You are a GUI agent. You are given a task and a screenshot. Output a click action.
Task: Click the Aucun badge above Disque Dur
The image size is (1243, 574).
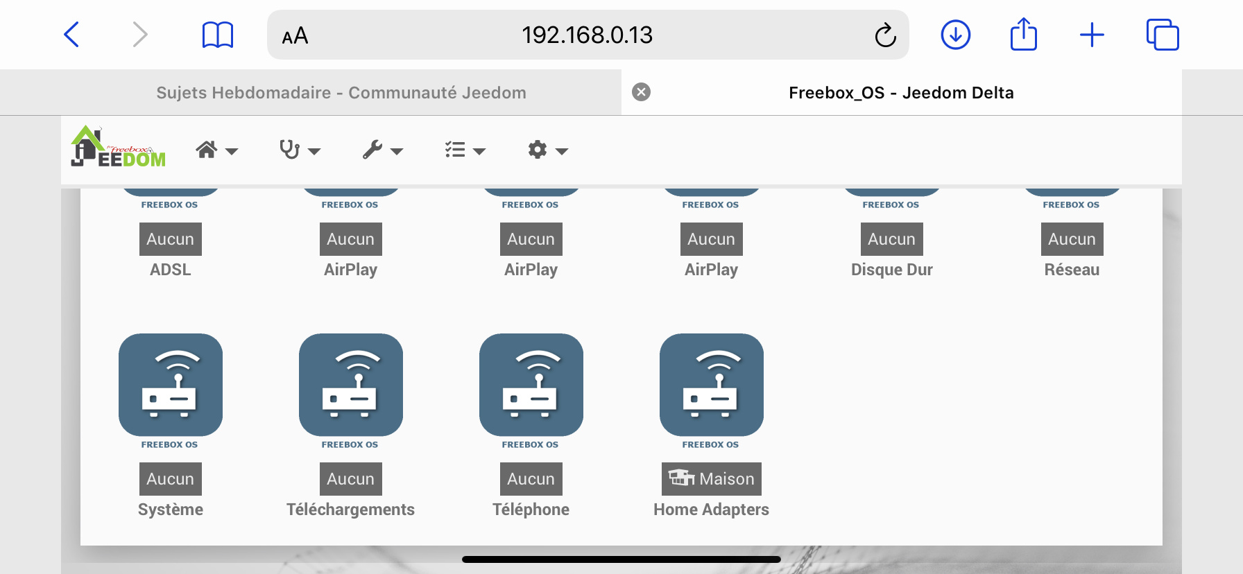point(892,239)
